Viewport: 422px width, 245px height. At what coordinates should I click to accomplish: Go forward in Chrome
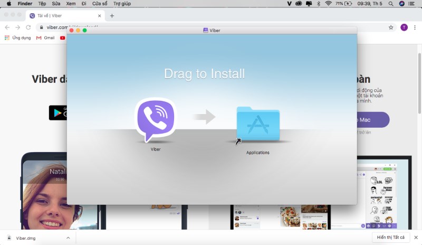(x=18, y=27)
